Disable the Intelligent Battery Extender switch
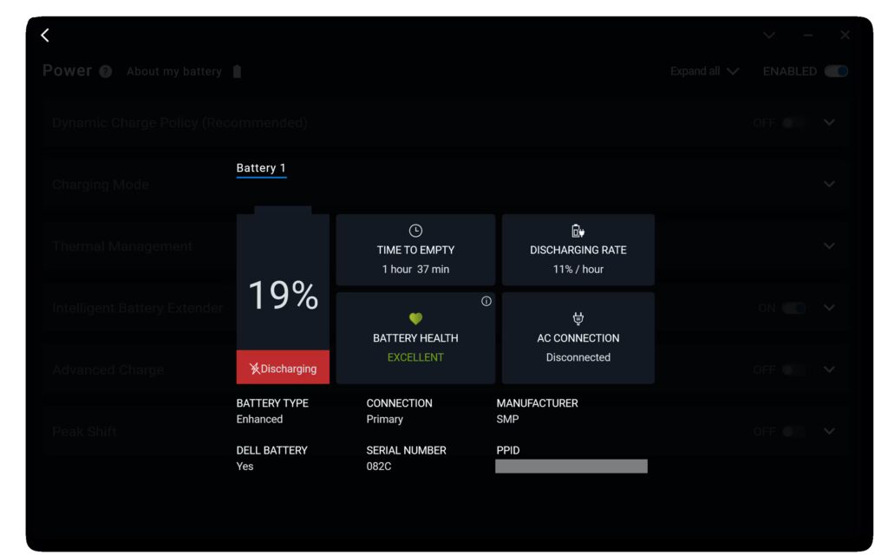This screenshot has height=555, width=888. 793,308
